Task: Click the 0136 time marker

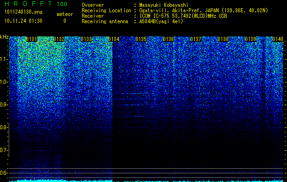Action: click(168, 39)
